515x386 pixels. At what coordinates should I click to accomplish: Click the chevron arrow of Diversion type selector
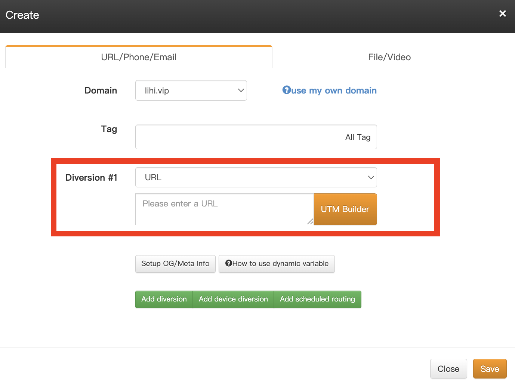tap(371, 177)
